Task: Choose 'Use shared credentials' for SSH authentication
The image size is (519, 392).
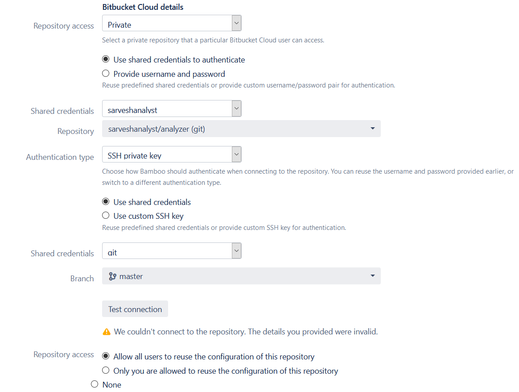Action: pos(106,201)
